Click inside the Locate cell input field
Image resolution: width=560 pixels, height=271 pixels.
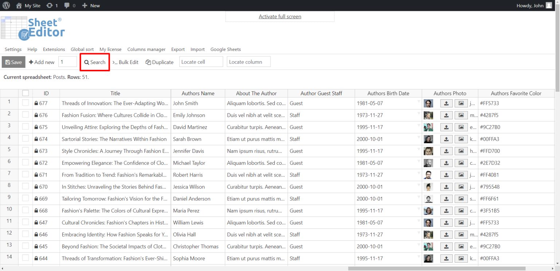201,61
